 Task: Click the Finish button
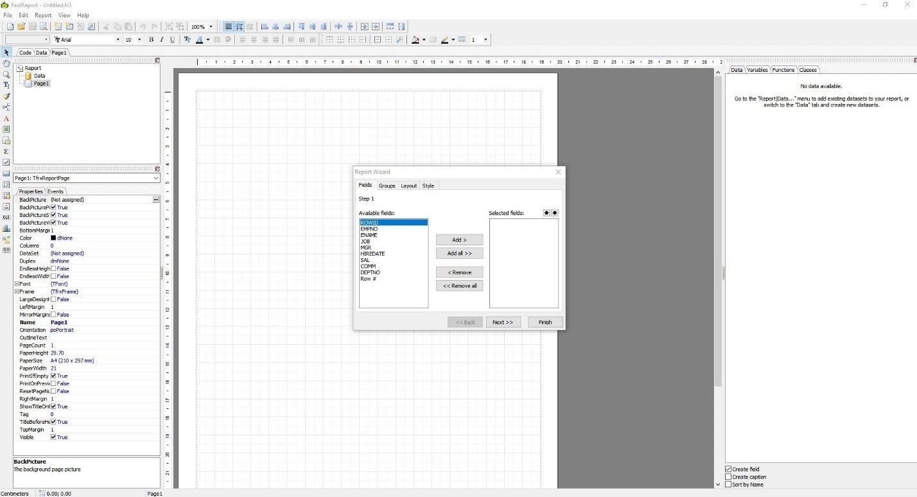click(545, 322)
